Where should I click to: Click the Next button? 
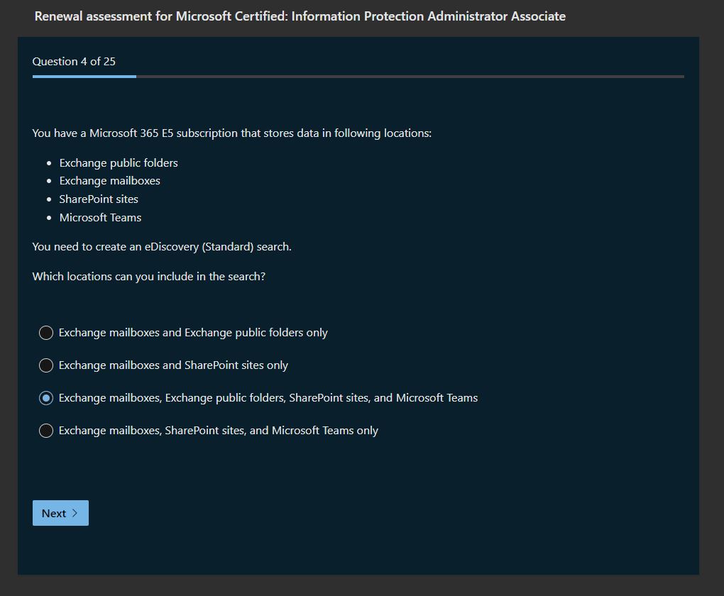60,513
